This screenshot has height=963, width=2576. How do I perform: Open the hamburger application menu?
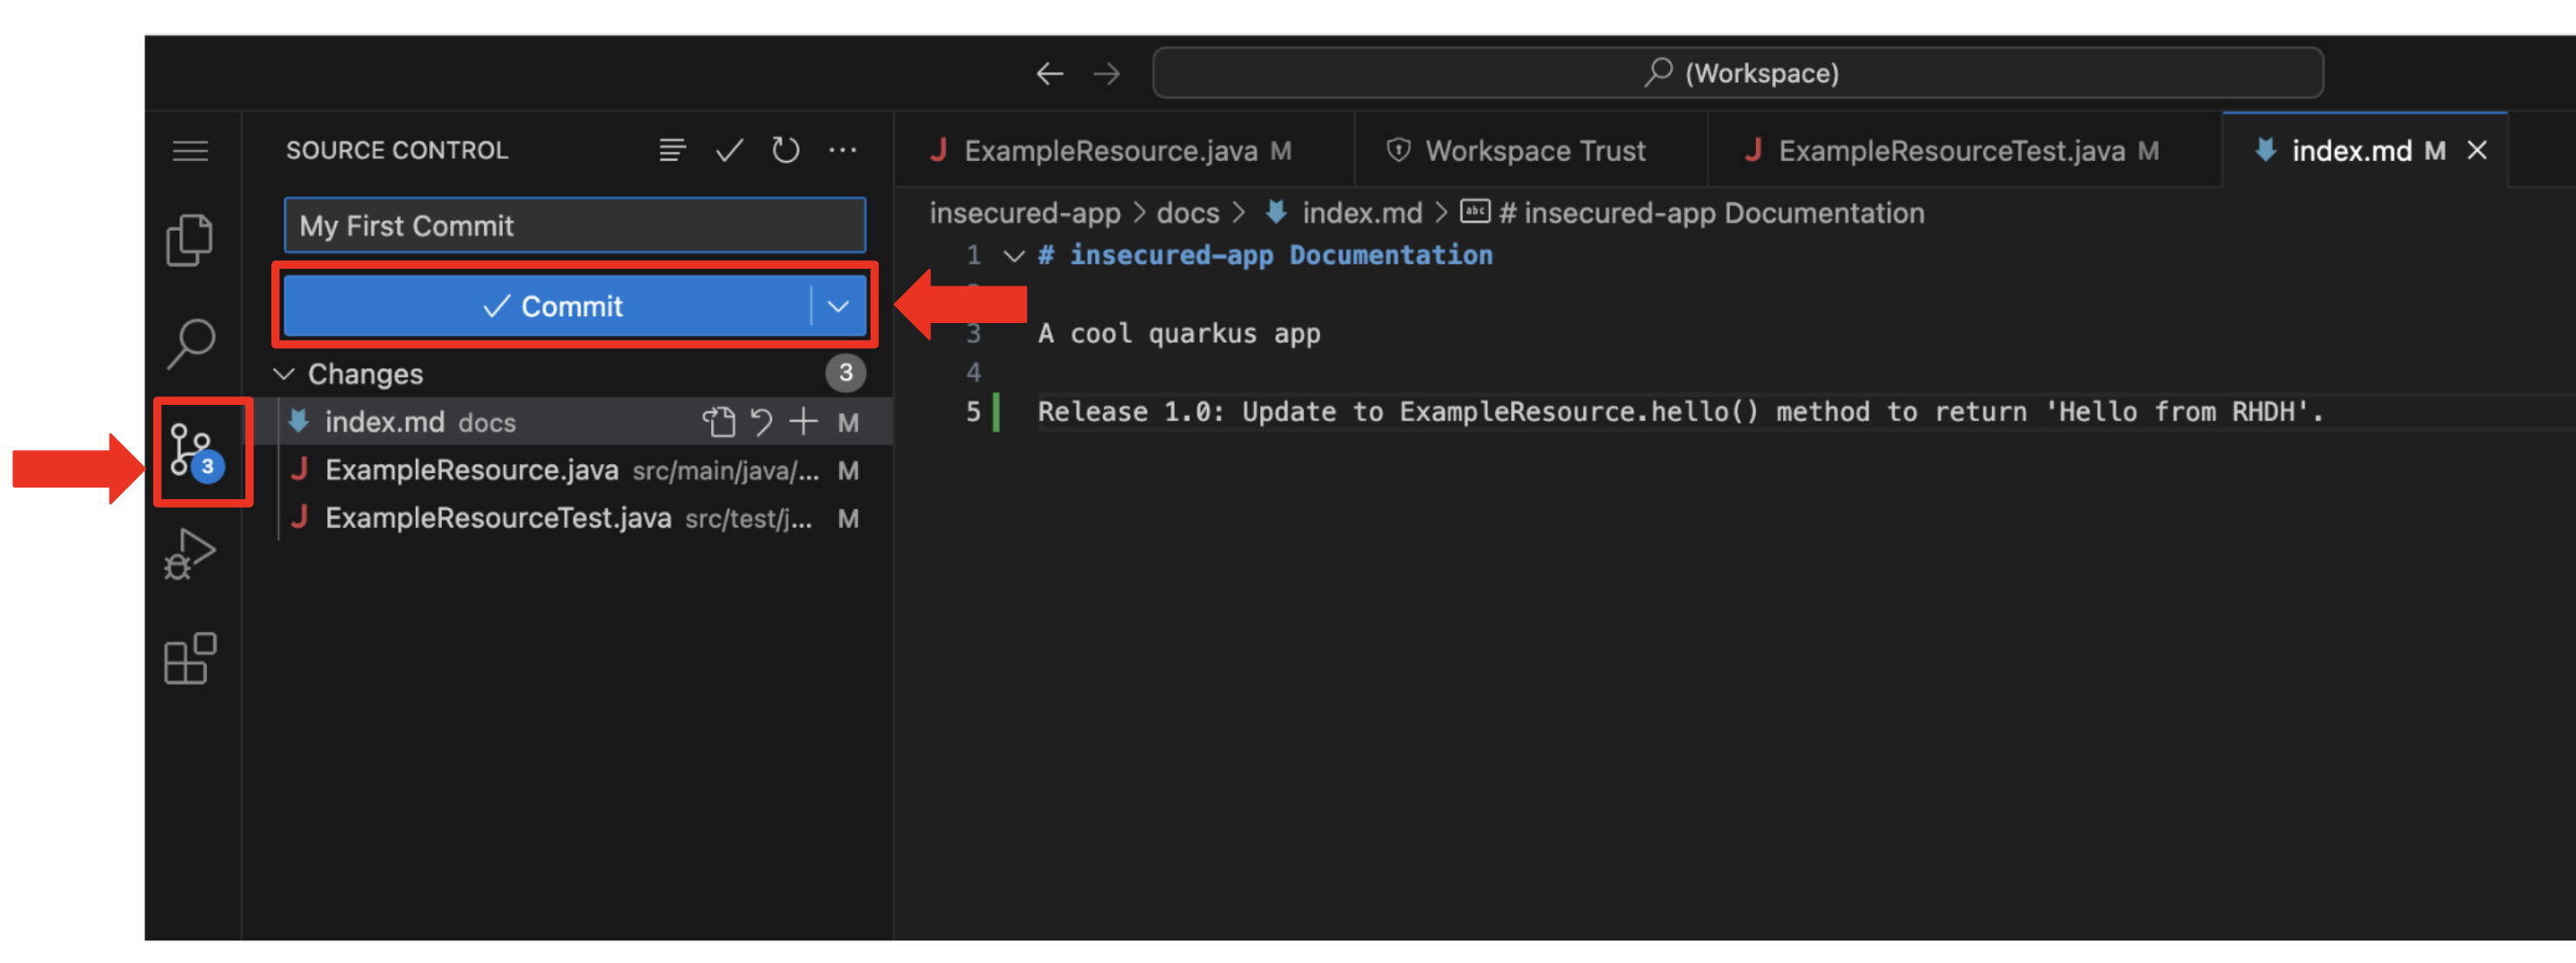[190, 151]
